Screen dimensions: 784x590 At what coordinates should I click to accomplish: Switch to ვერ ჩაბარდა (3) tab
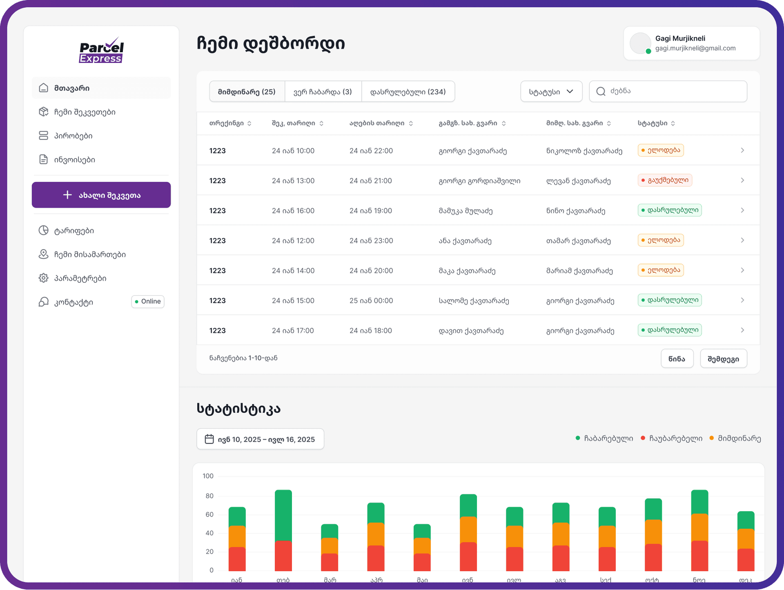click(323, 92)
